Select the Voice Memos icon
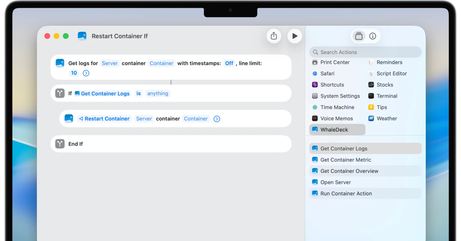This screenshot has width=461, height=241. (x=315, y=118)
